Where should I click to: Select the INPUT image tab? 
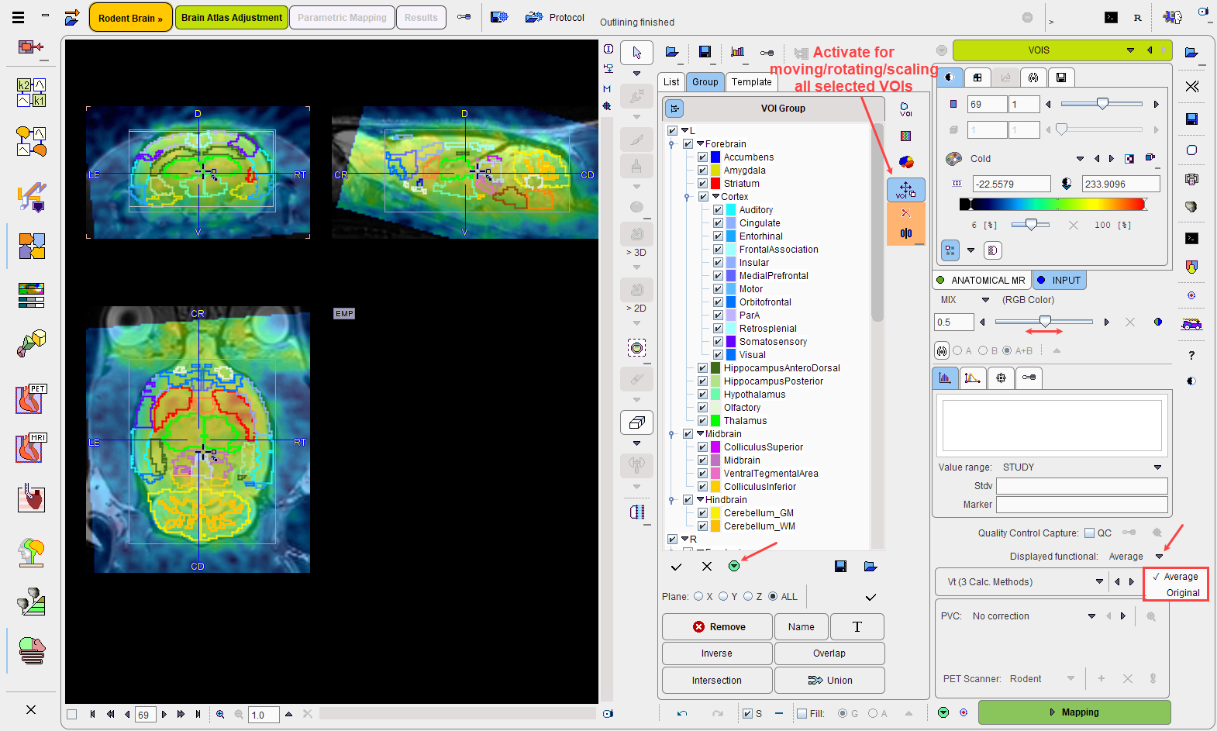coord(1059,281)
